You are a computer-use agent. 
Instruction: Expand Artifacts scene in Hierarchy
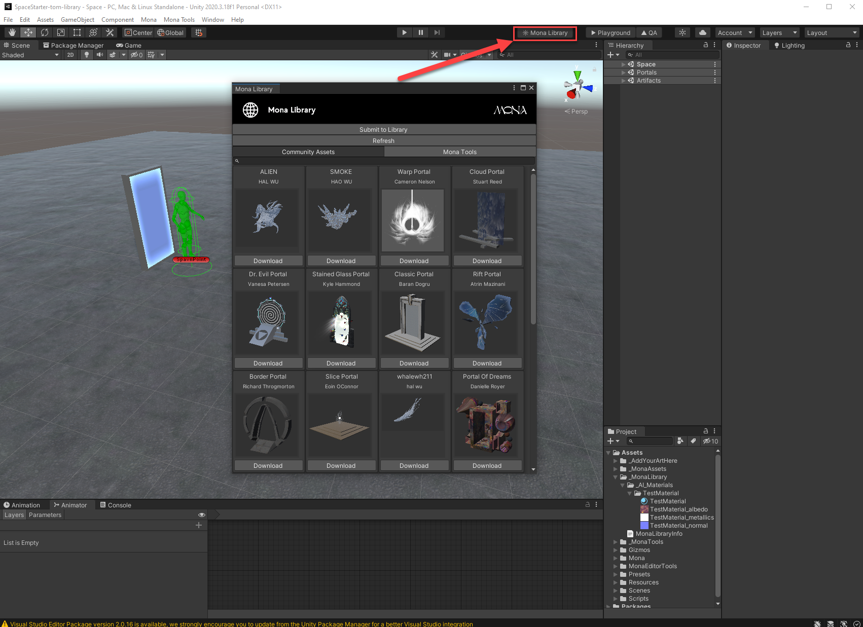tap(623, 81)
